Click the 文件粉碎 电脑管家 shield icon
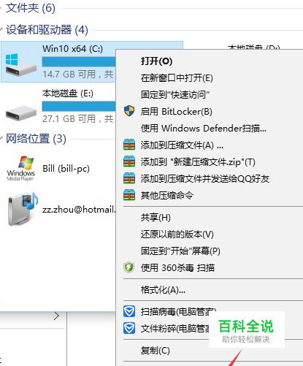This screenshot has height=366, width=303. tap(129, 328)
